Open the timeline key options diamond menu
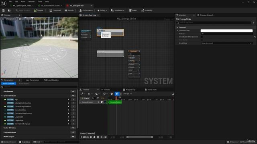Image resolution: width=257 pixels, height=144 pixels. (105, 94)
